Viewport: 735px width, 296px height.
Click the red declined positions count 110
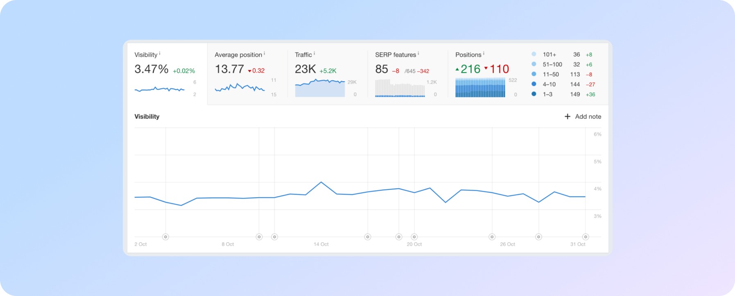point(499,69)
